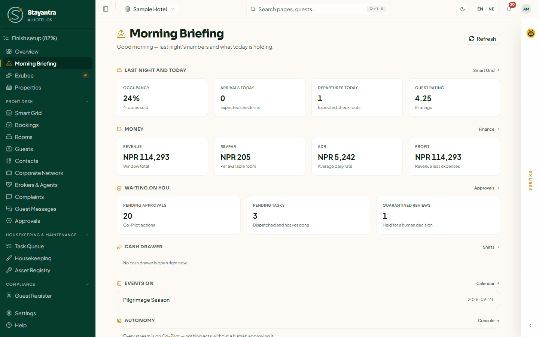Open the Shifts link
The image size is (539, 337).
(491, 247)
